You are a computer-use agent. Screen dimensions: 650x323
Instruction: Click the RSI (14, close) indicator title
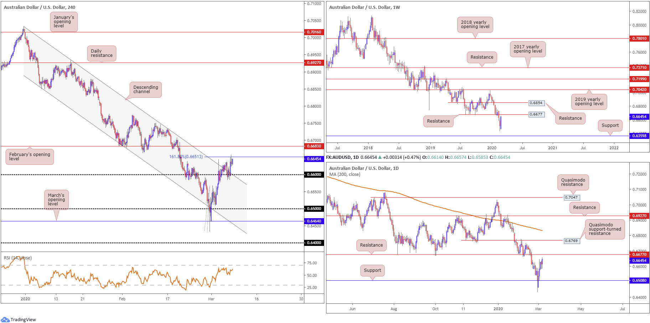pyautogui.click(x=18, y=258)
